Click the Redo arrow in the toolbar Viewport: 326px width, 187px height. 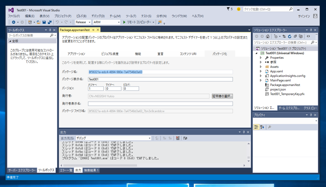click(x=66, y=22)
